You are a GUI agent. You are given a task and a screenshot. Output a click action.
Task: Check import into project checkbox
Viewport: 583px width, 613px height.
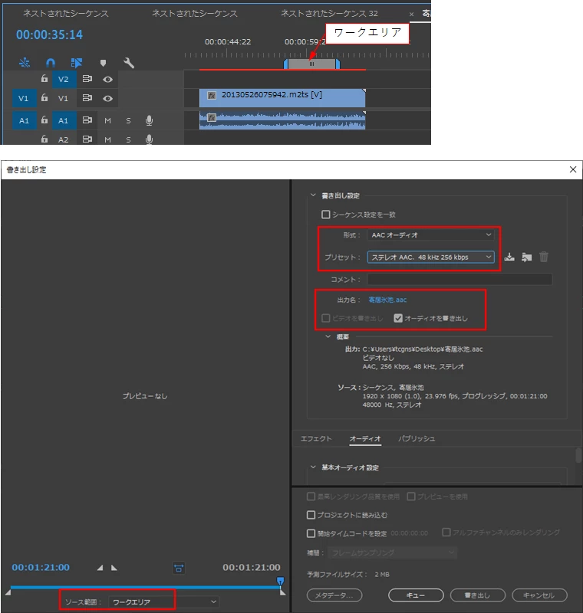(x=311, y=515)
